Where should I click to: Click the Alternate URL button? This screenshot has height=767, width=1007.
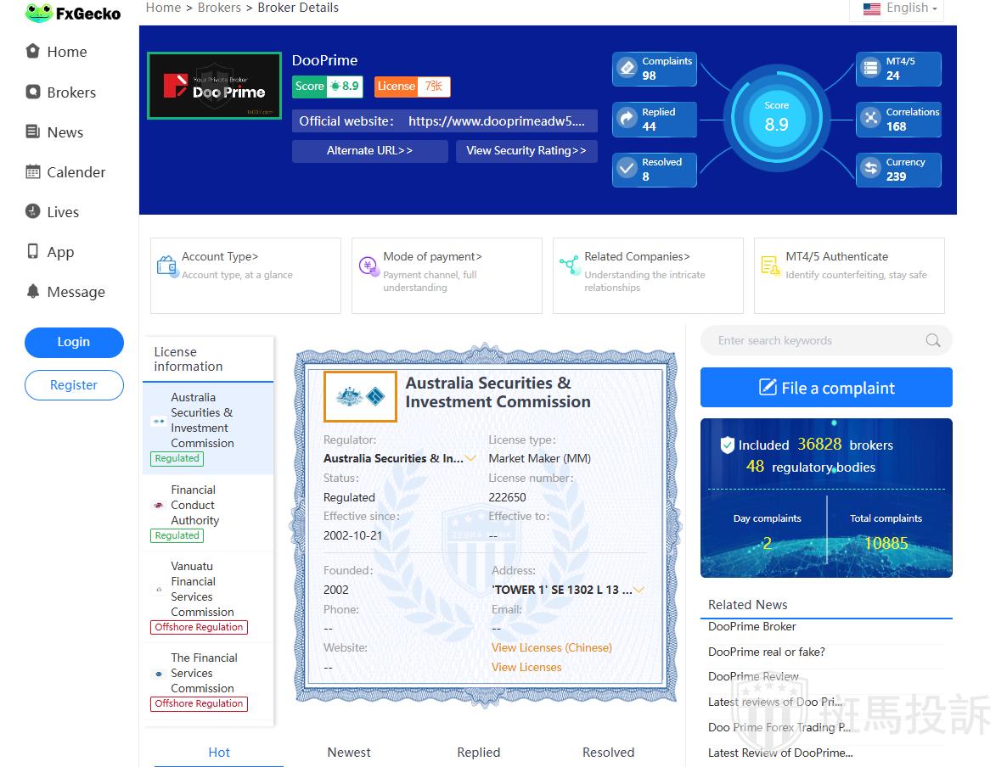click(x=369, y=151)
